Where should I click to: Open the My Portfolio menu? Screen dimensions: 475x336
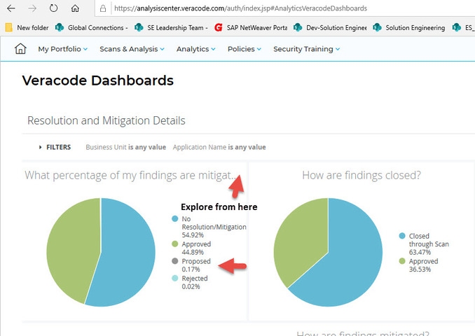coord(63,49)
